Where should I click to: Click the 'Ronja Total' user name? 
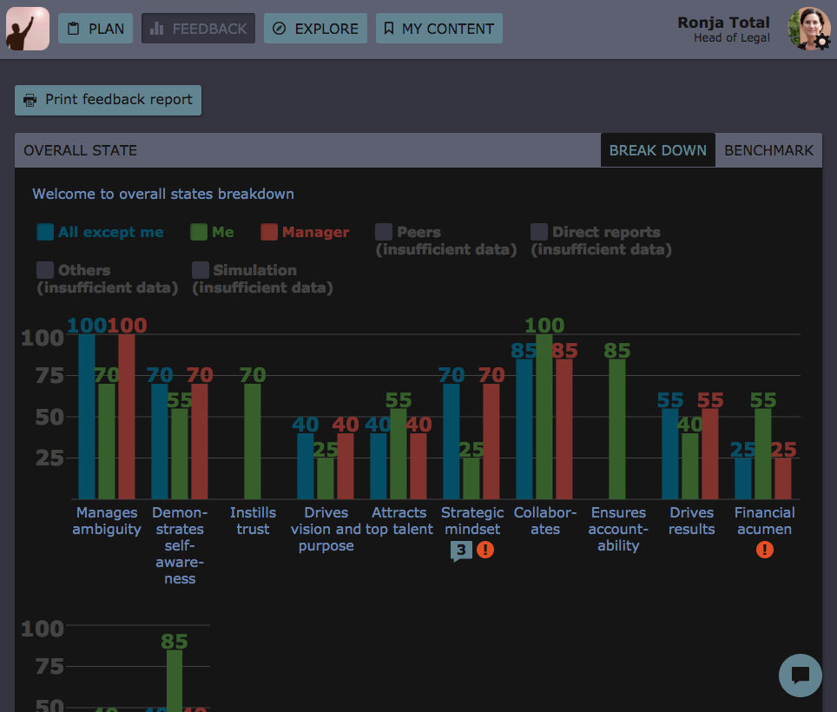(723, 23)
